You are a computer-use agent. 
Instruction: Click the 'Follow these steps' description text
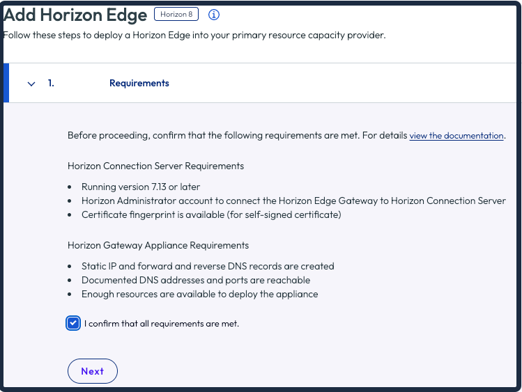coord(194,36)
